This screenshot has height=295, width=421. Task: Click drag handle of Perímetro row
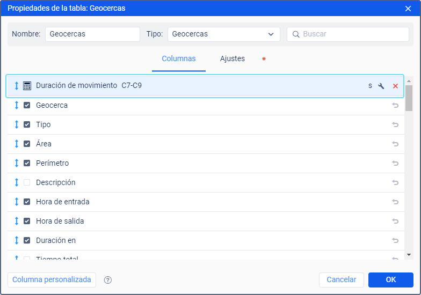coord(16,163)
